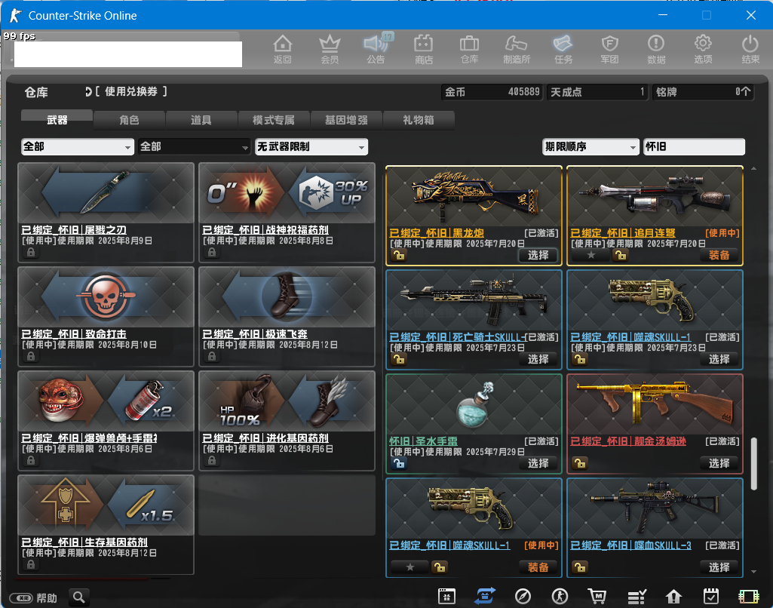
Task: Click 选择 on the 死亡骑士SKULL card
Action: click(538, 359)
